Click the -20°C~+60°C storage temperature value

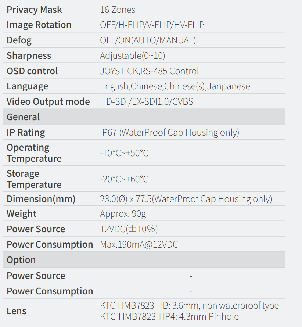(x=124, y=179)
